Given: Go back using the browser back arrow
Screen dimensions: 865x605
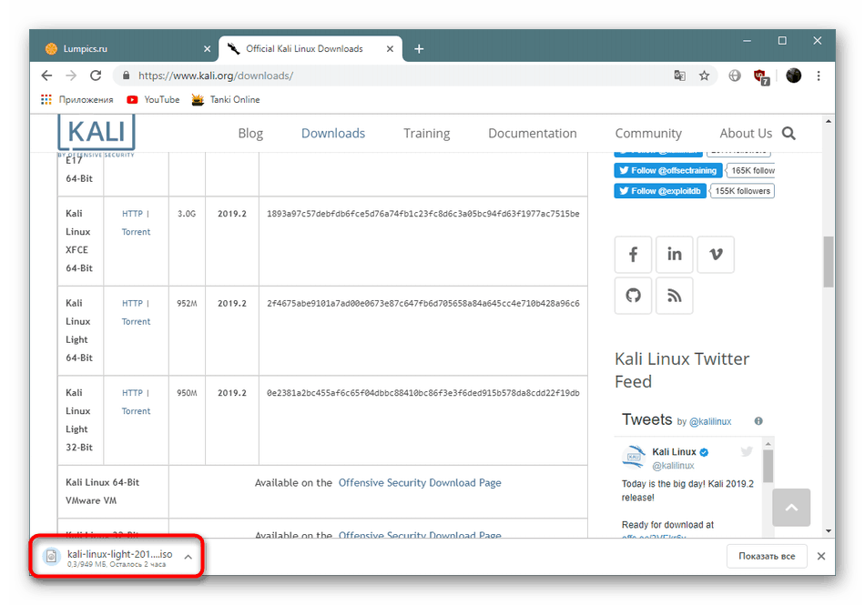Looking at the screenshot, I should tap(46, 76).
